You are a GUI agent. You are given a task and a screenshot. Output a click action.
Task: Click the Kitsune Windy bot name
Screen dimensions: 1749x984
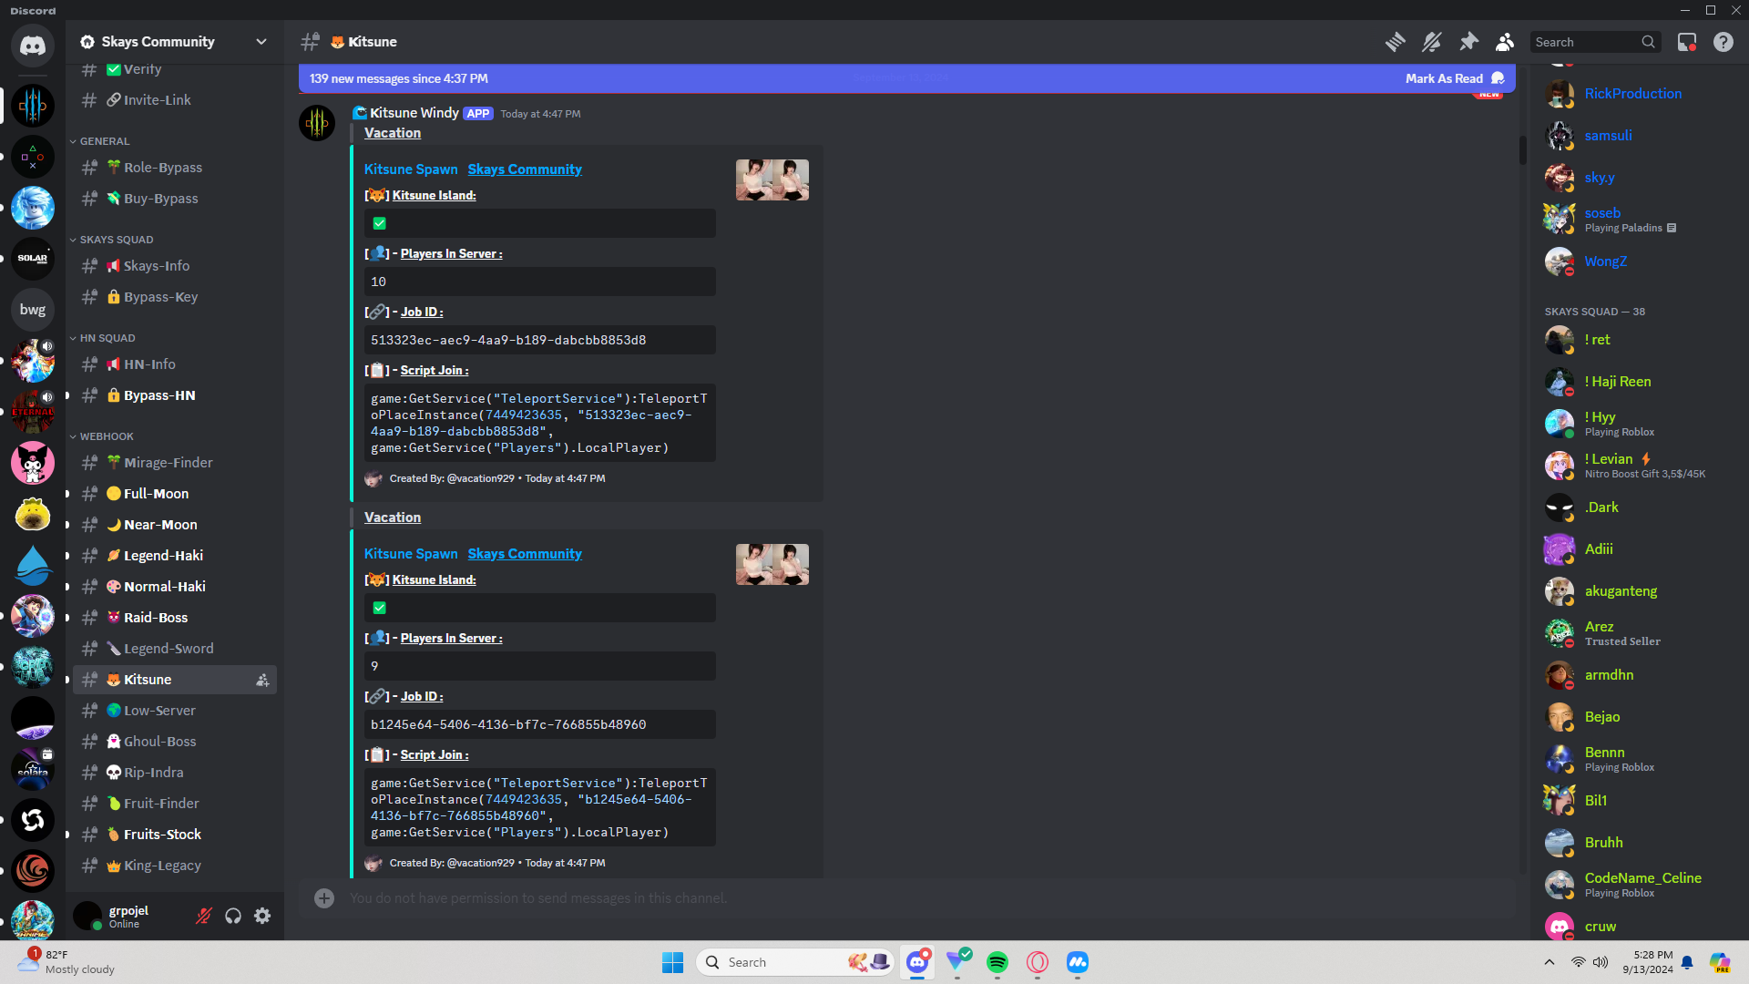[x=414, y=113]
